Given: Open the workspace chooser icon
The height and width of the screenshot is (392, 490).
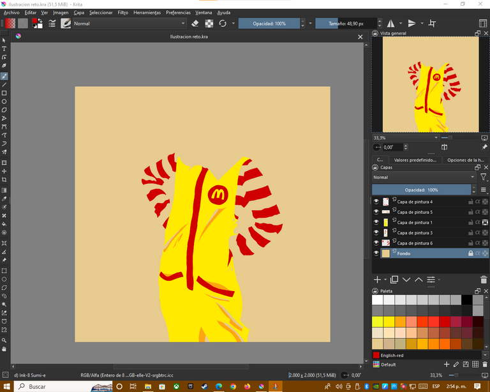Looking at the screenshot, I should [x=483, y=24].
